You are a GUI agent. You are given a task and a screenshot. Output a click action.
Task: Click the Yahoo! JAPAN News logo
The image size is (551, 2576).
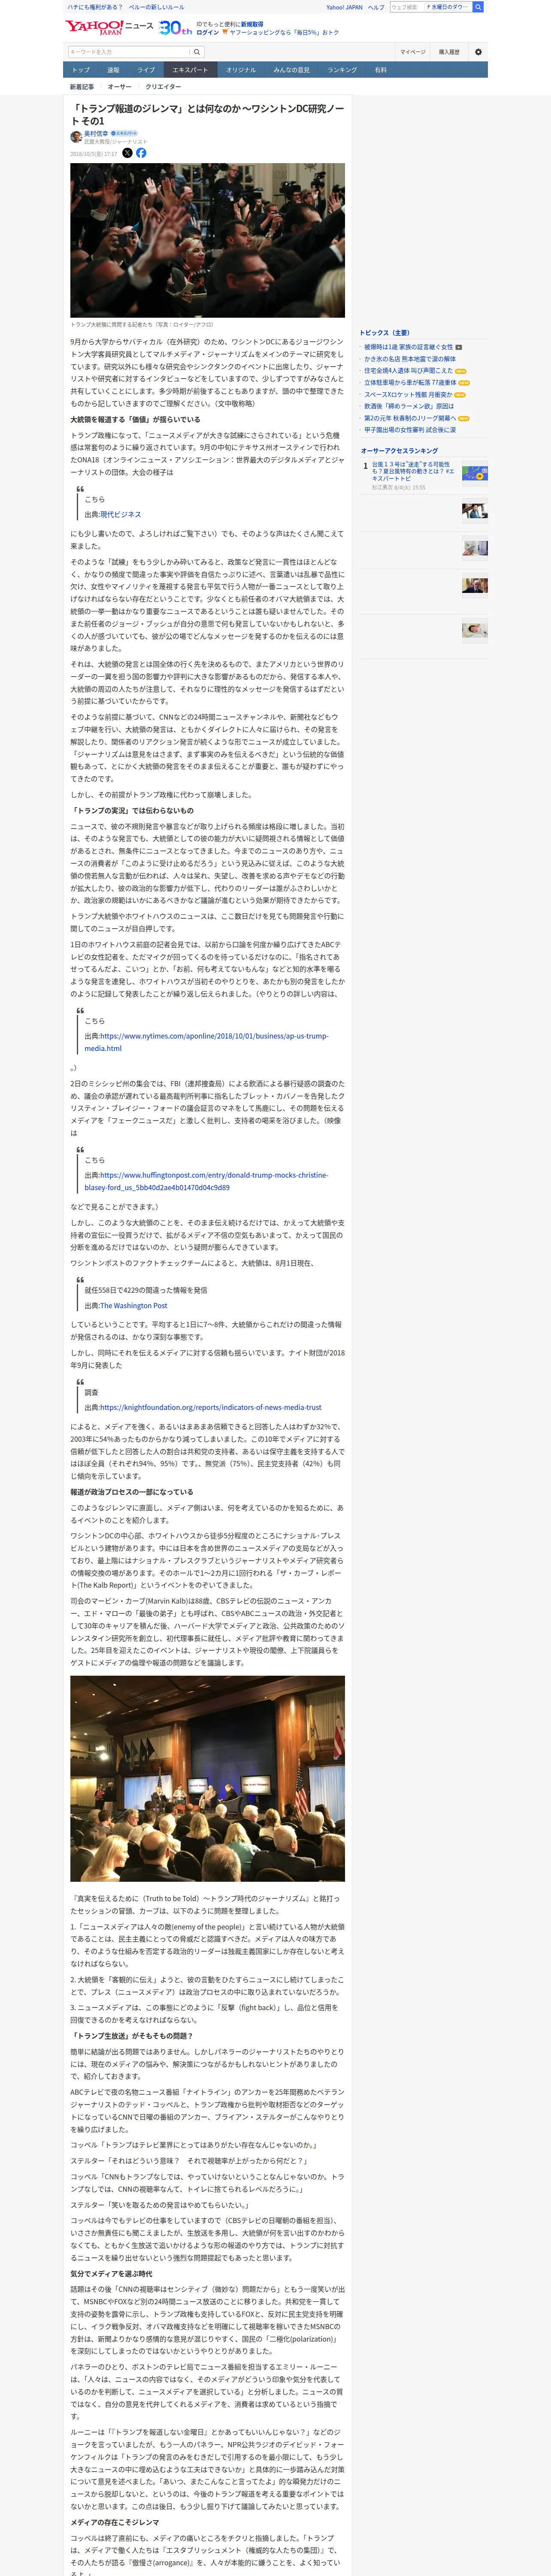click(109, 27)
